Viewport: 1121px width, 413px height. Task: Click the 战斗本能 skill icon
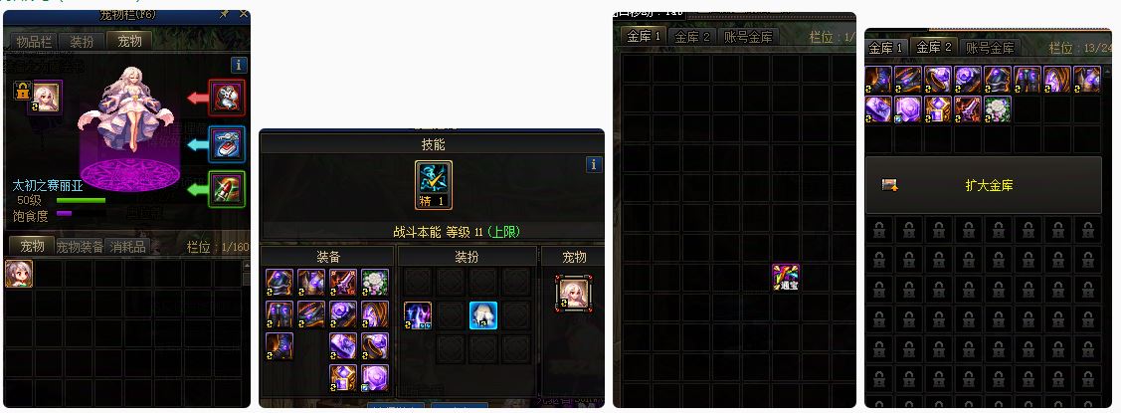coord(434,185)
